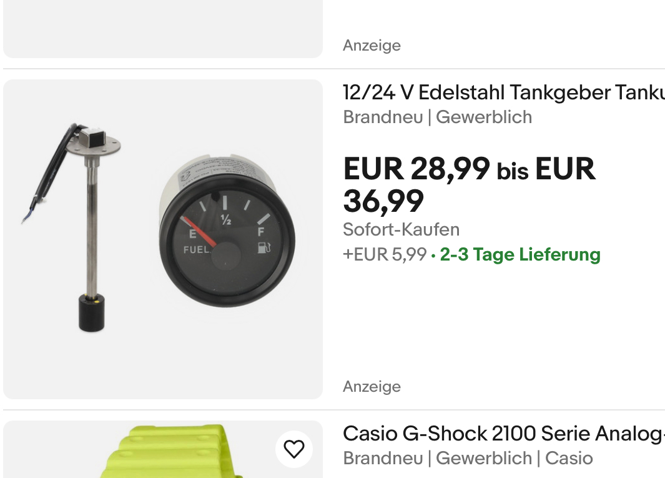Click the +EUR 5,99 shipping cost

(x=385, y=255)
